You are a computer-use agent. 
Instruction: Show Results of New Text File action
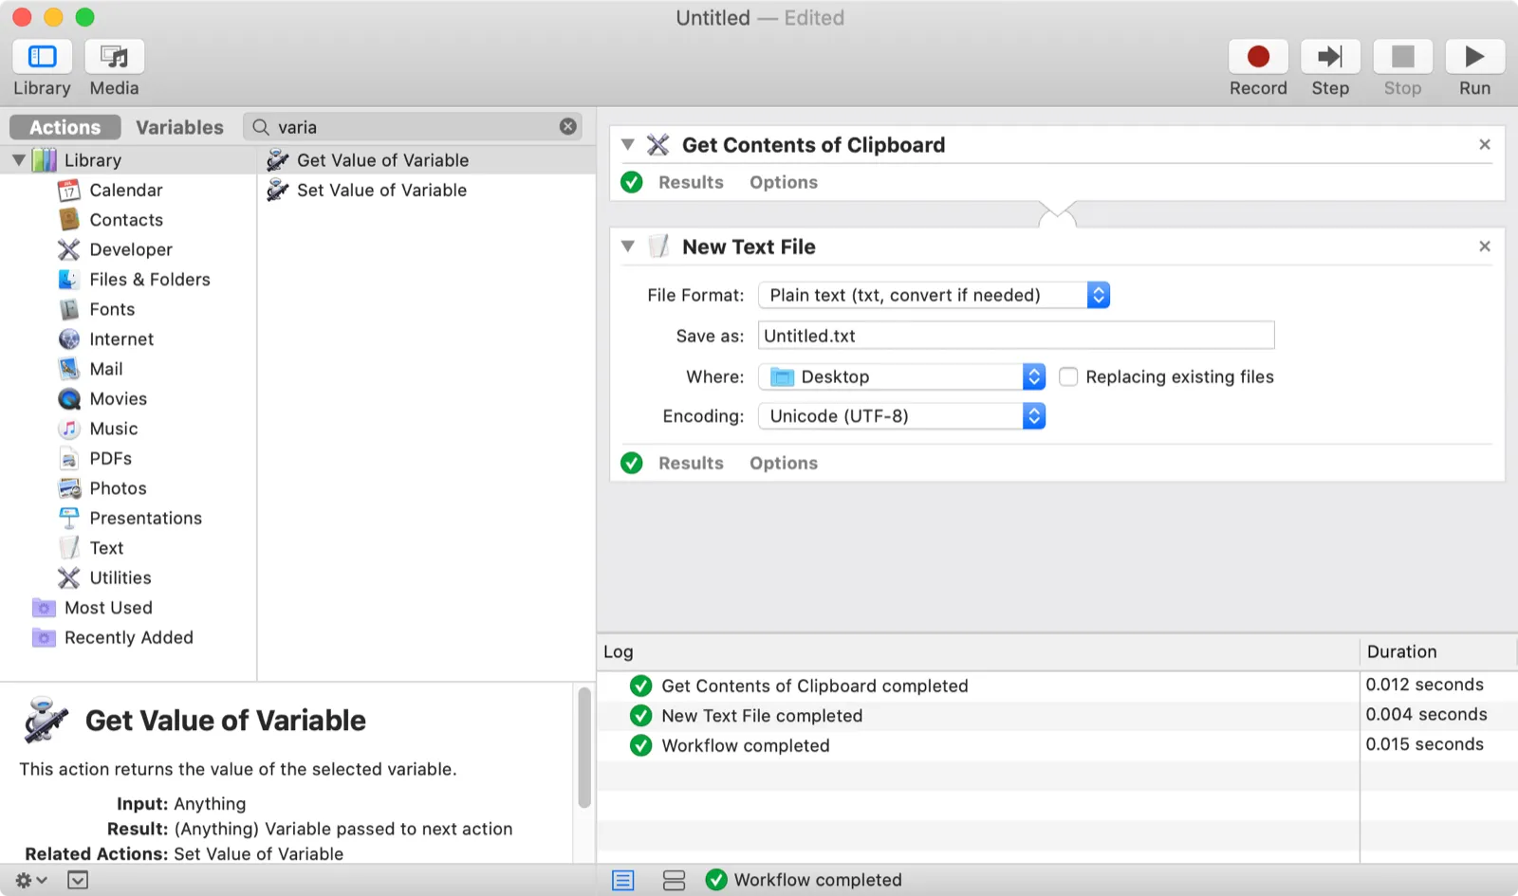pyautogui.click(x=691, y=463)
